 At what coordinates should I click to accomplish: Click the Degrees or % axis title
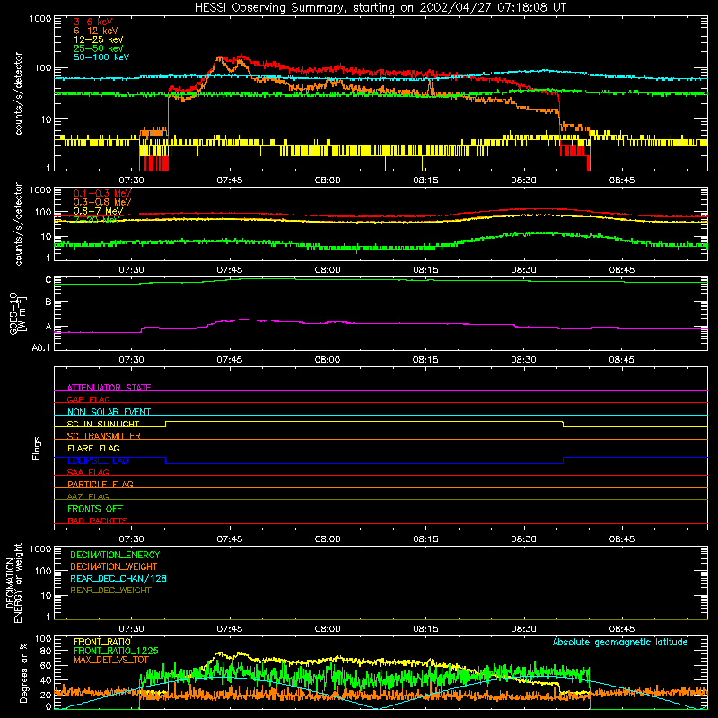point(23,673)
